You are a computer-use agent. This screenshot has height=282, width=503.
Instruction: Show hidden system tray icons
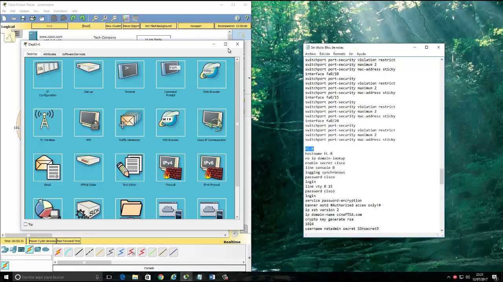[449, 277]
